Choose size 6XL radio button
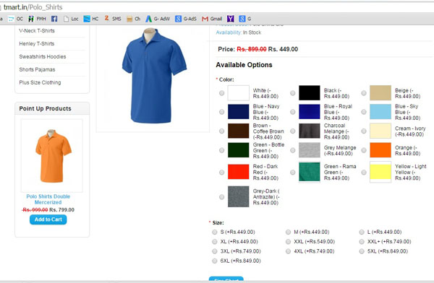 [215, 261]
